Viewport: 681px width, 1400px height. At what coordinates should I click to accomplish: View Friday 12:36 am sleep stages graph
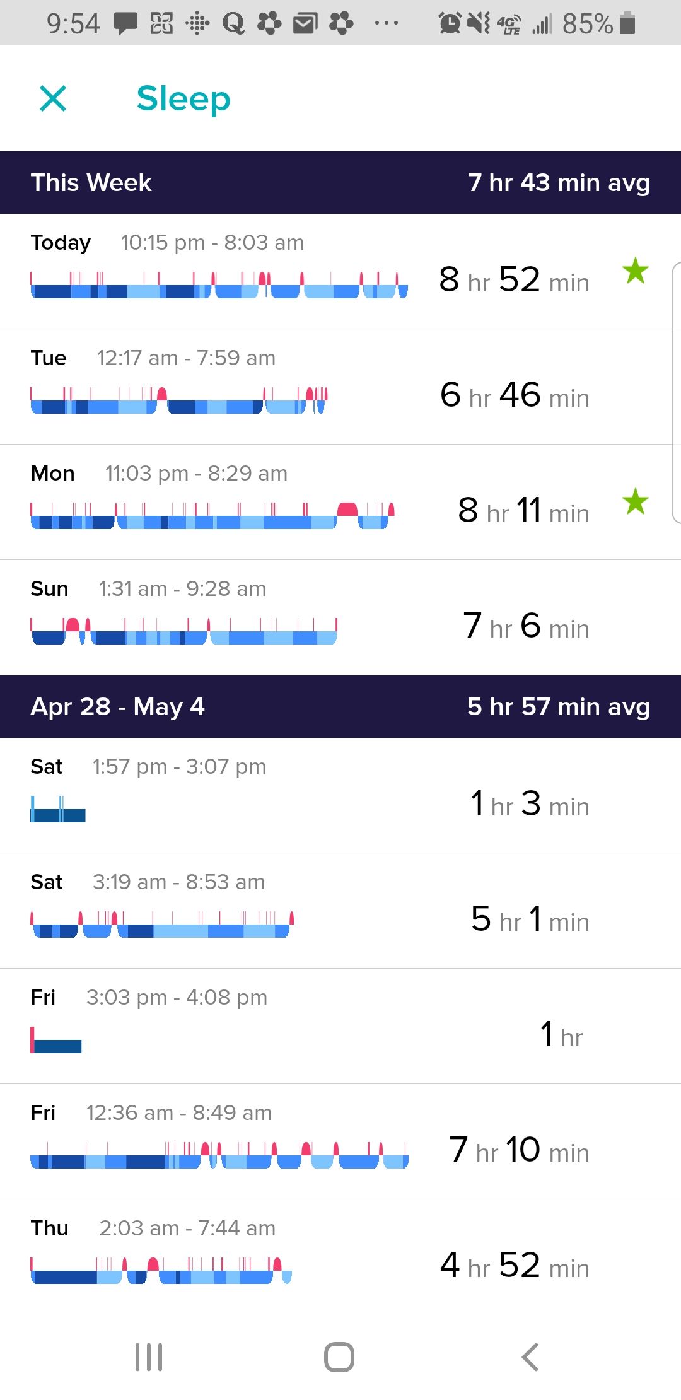click(219, 1156)
